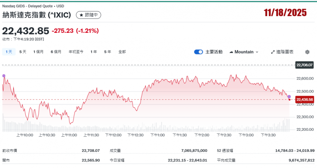This screenshot has height=168, width=317.
Task: Open the 進階圖表 advanced chart view
Action: 282,52
